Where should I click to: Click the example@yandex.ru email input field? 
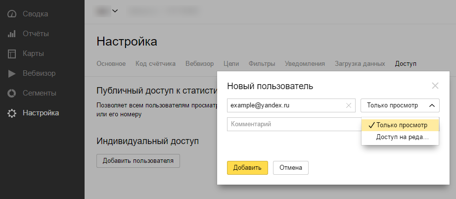pyautogui.click(x=286, y=105)
